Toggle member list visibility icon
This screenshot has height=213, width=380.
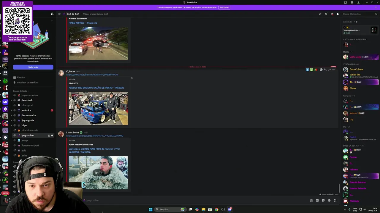[x=338, y=14]
